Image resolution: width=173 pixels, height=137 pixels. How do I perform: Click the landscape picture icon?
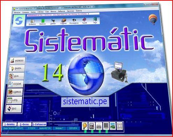click(x=113, y=126)
